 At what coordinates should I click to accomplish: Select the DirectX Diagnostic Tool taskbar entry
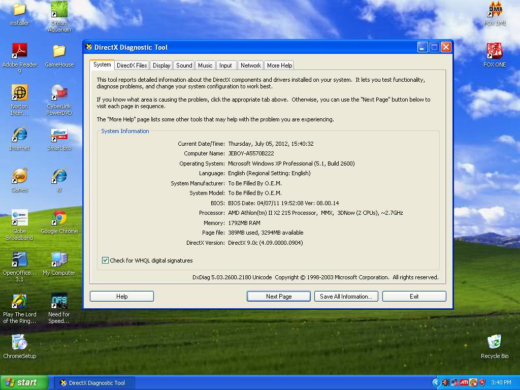coord(93,382)
